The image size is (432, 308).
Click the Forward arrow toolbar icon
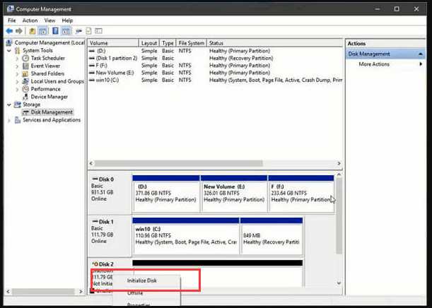coord(19,31)
